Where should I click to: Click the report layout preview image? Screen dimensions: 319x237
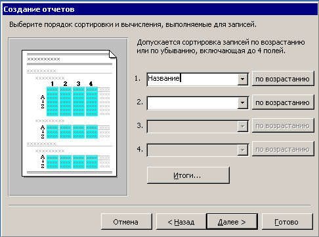click(x=68, y=117)
